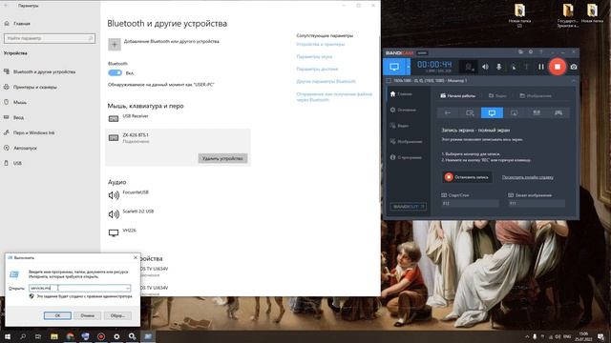Open sound settings related link
Image resolution: width=611 pixels, height=343 pixels.
(314, 57)
